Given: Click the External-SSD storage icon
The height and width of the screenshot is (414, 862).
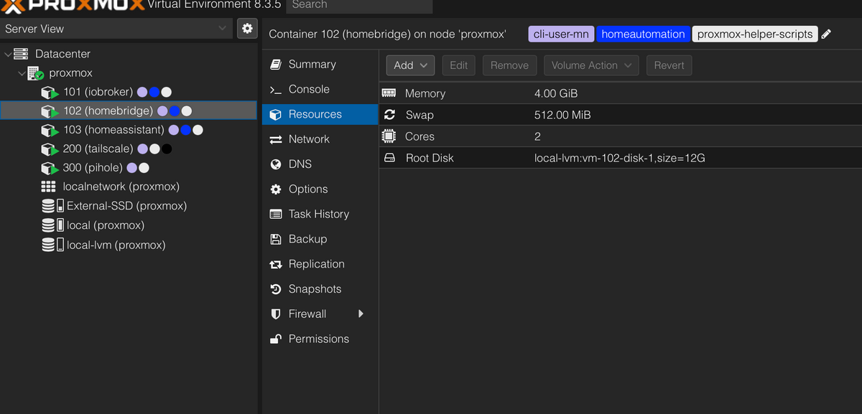Looking at the screenshot, I should click(x=52, y=206).
